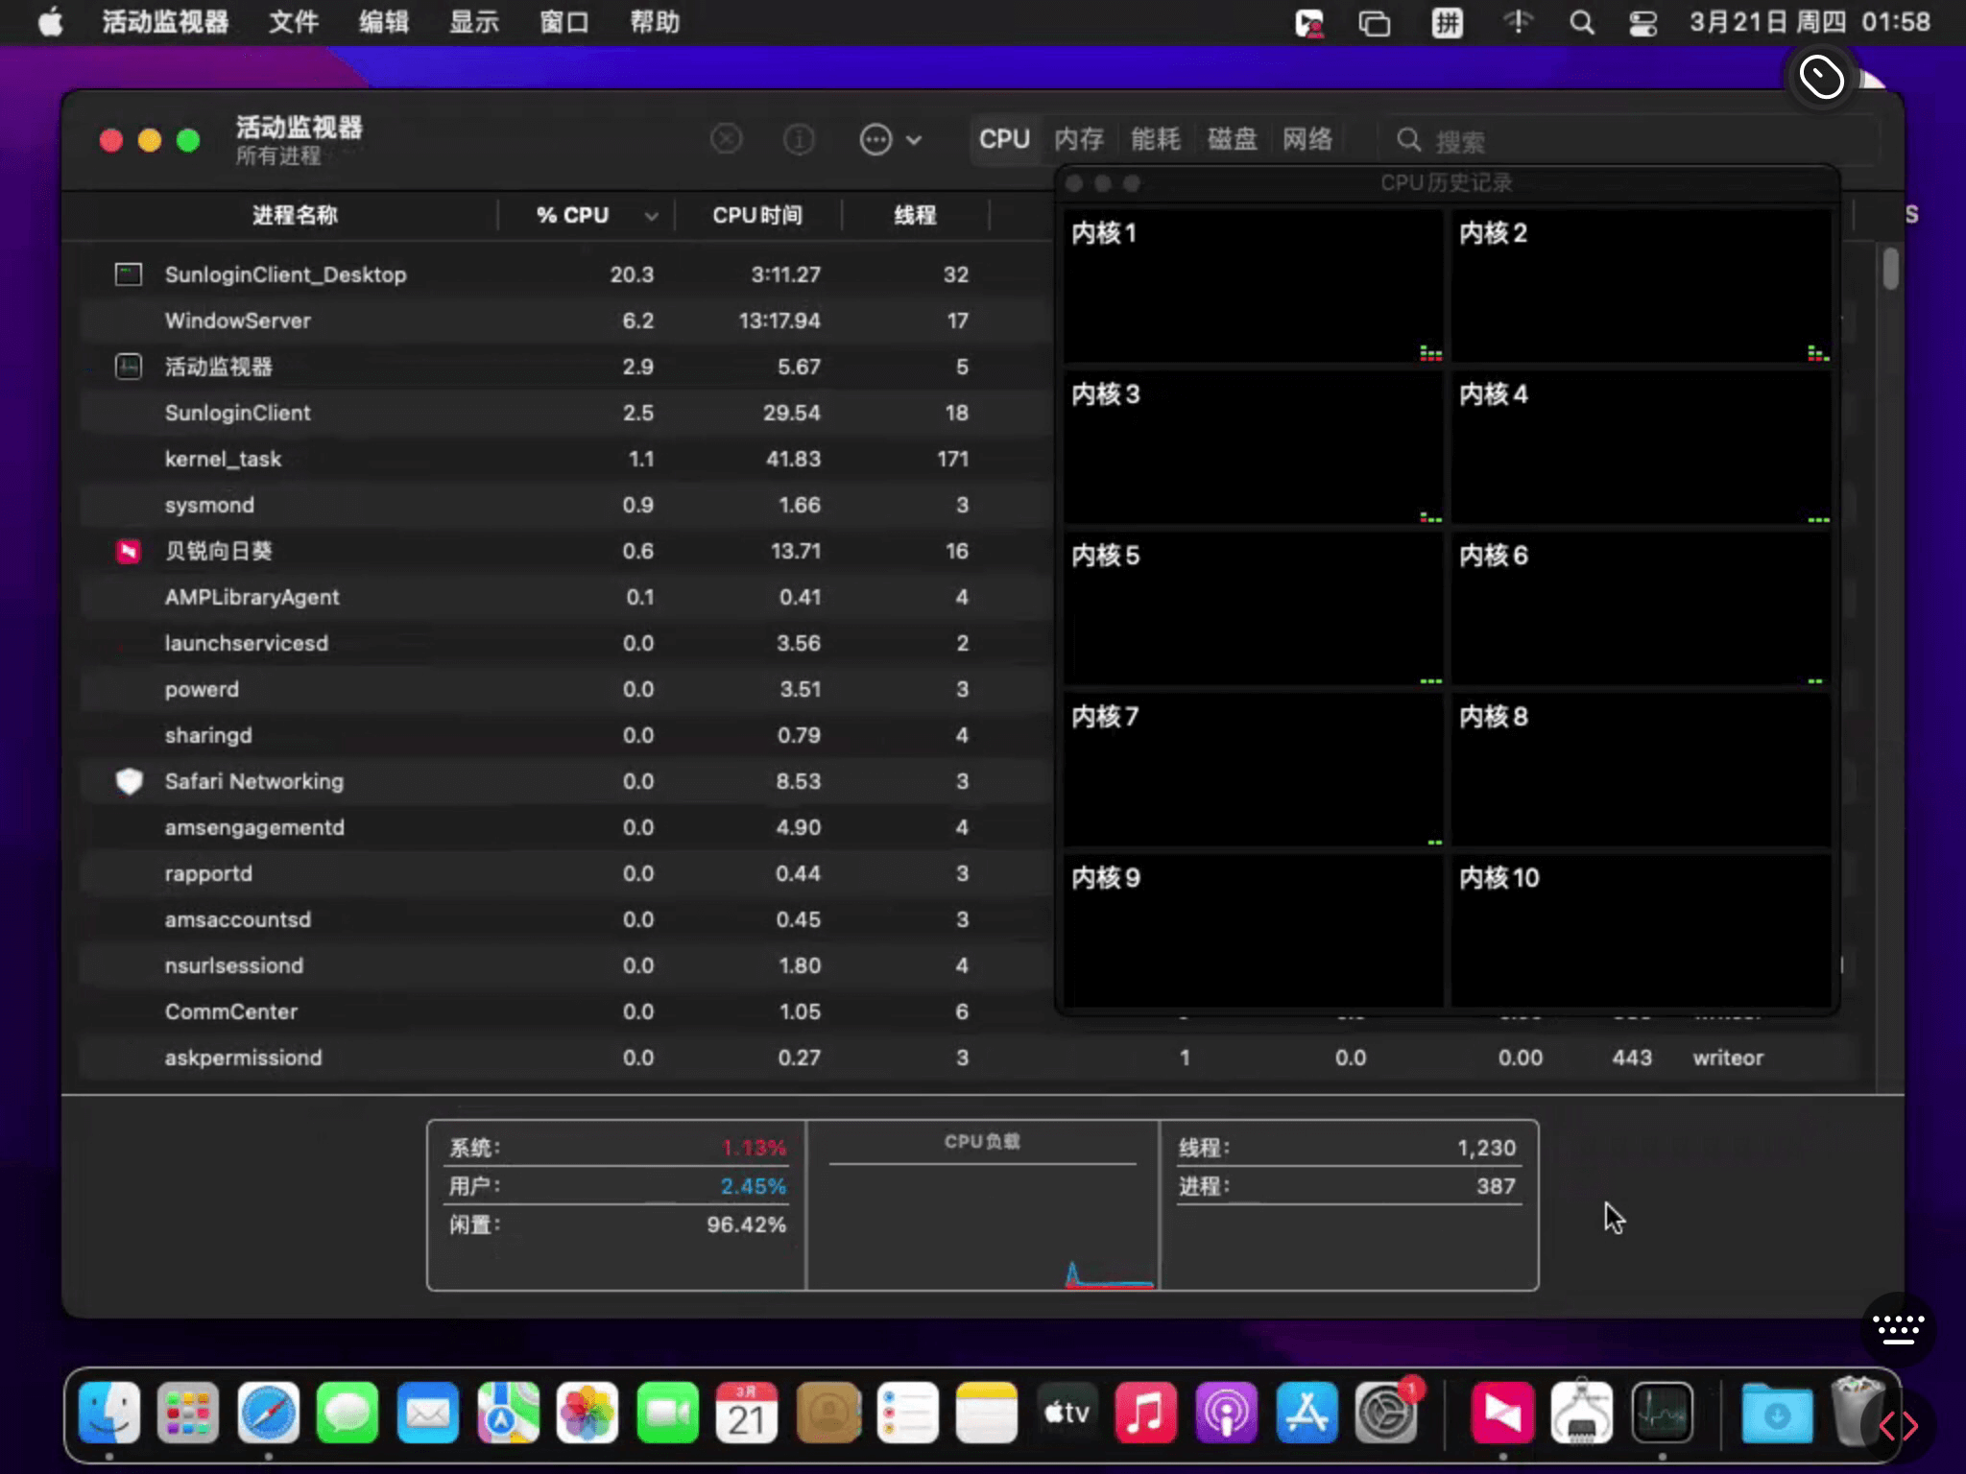Select the amsengagementd process row
Image resolution: width=1966 pixels, height=1474 pixels.
[566, 827]
